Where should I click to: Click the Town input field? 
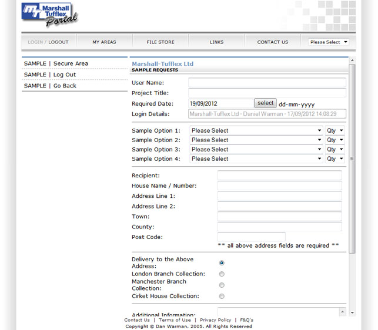click(280, 216)
